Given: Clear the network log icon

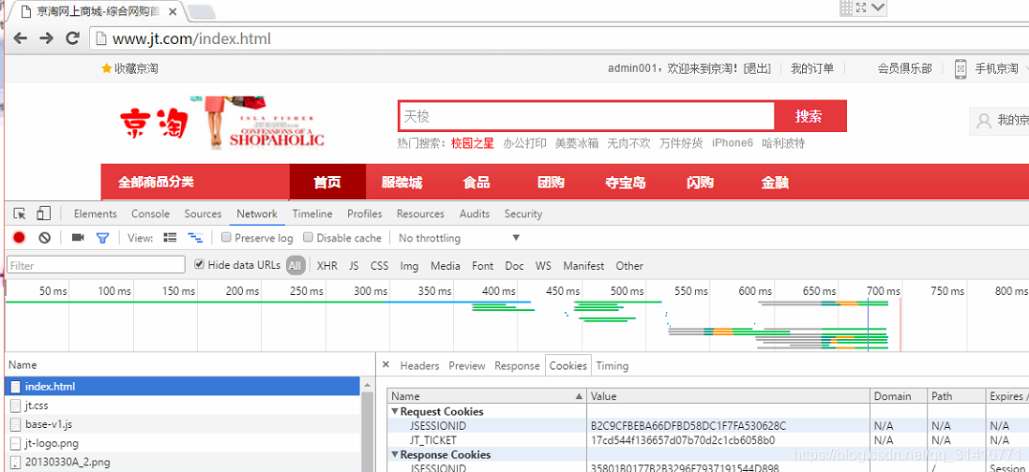Looking at the screenshot, I should [x=44, y=237].
